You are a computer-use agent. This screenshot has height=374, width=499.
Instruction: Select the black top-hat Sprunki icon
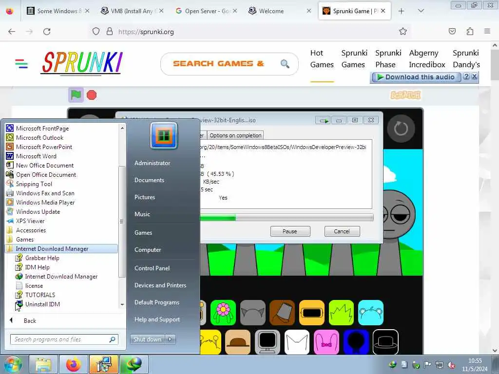click(x=385, y=342)
